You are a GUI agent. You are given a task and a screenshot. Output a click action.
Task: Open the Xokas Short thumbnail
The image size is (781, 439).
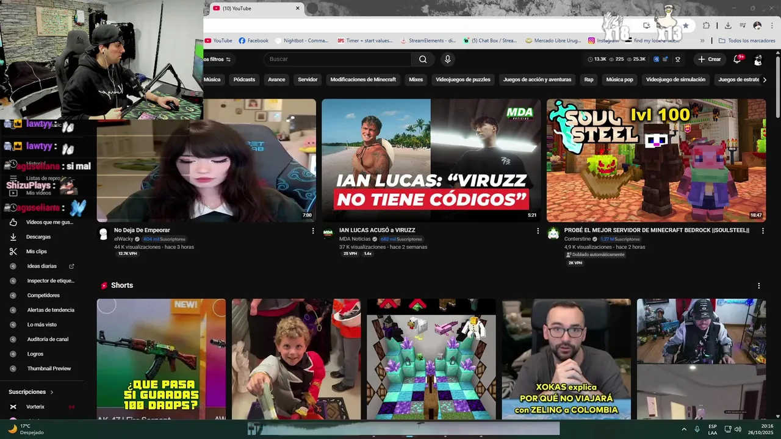[x=566, y=359]
